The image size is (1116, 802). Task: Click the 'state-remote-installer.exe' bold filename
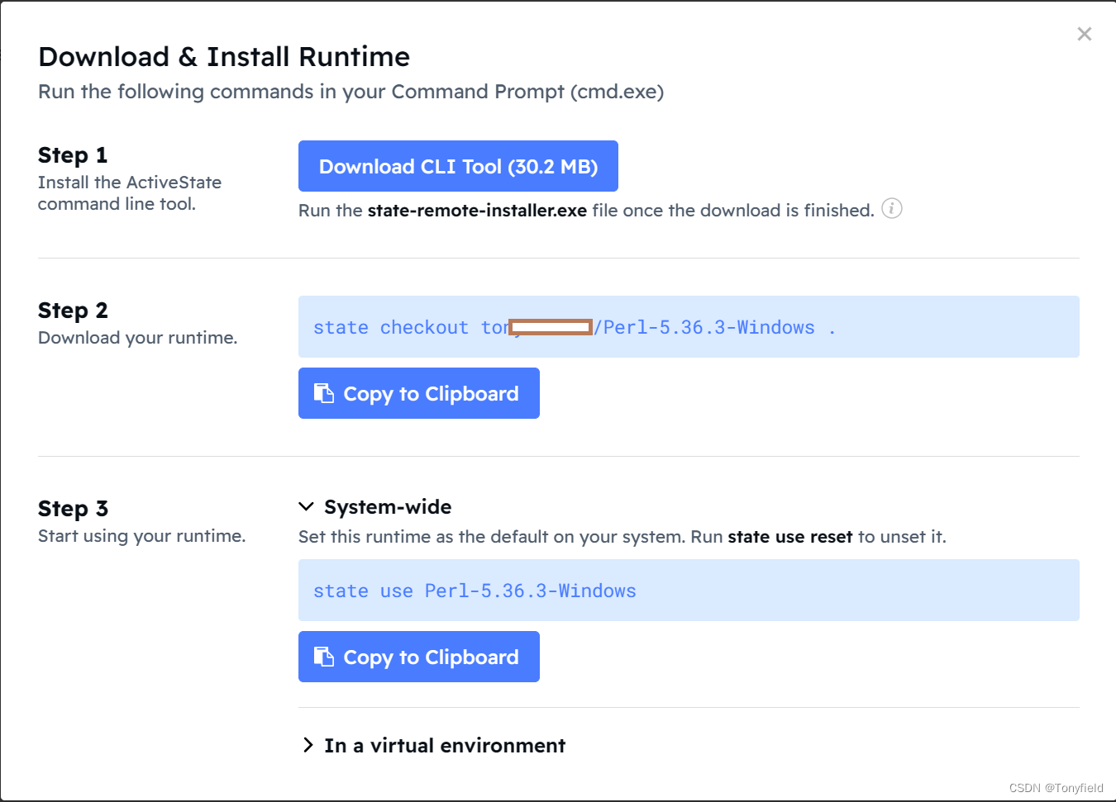tap(477, 211)
